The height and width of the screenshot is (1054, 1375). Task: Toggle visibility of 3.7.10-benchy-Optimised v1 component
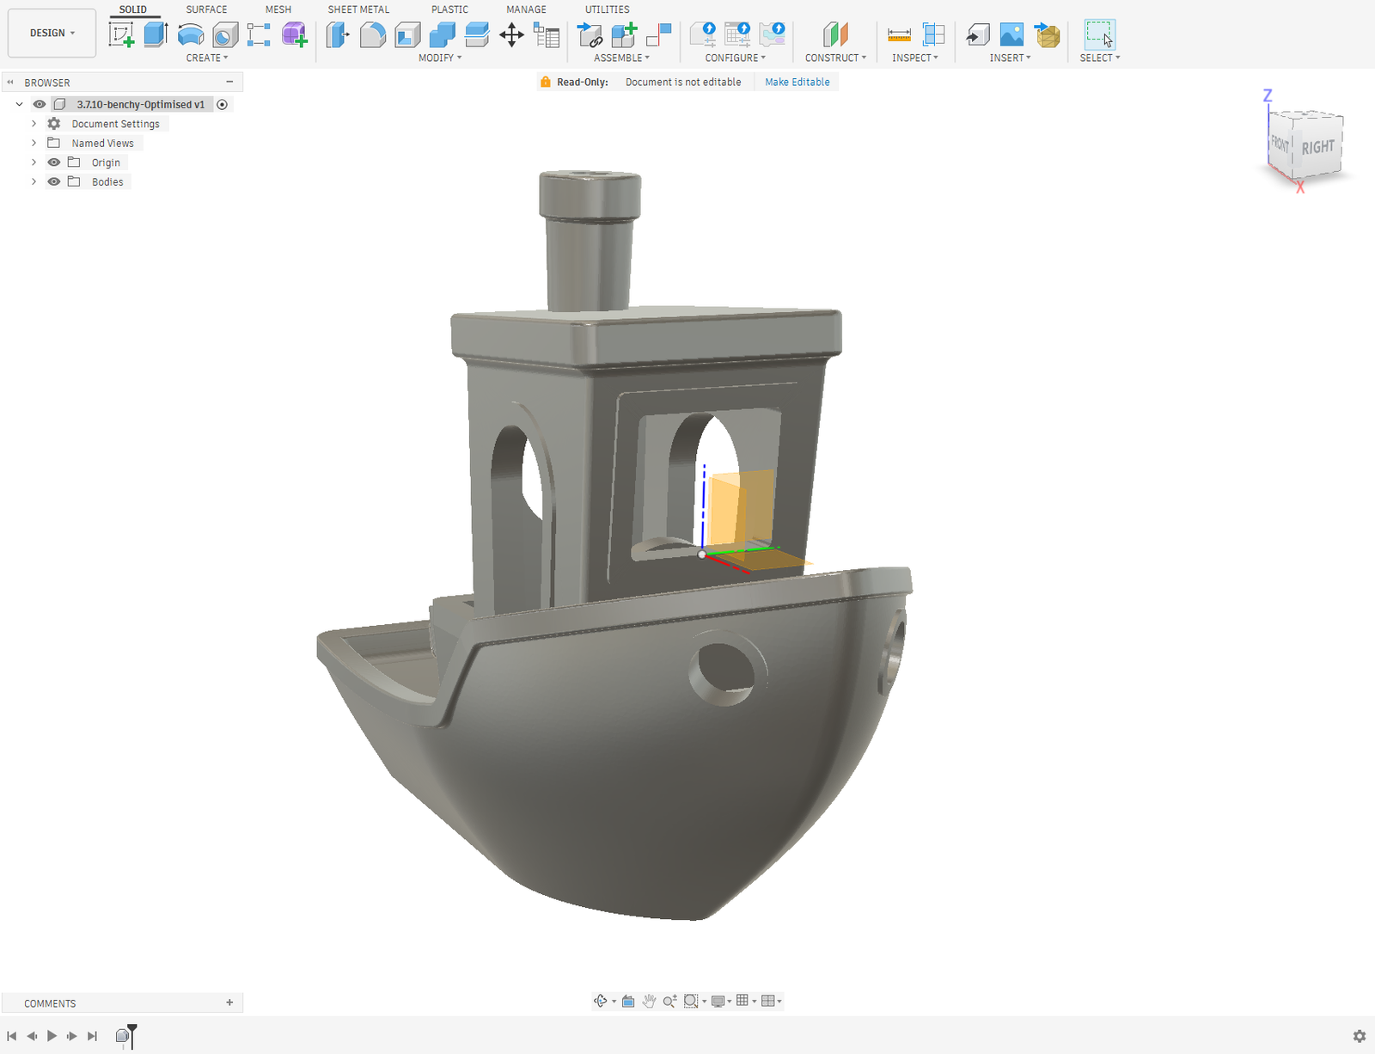coord(40,104)
